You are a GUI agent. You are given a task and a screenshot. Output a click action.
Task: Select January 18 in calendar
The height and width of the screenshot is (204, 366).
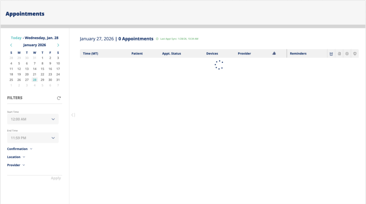click(11, 74)
